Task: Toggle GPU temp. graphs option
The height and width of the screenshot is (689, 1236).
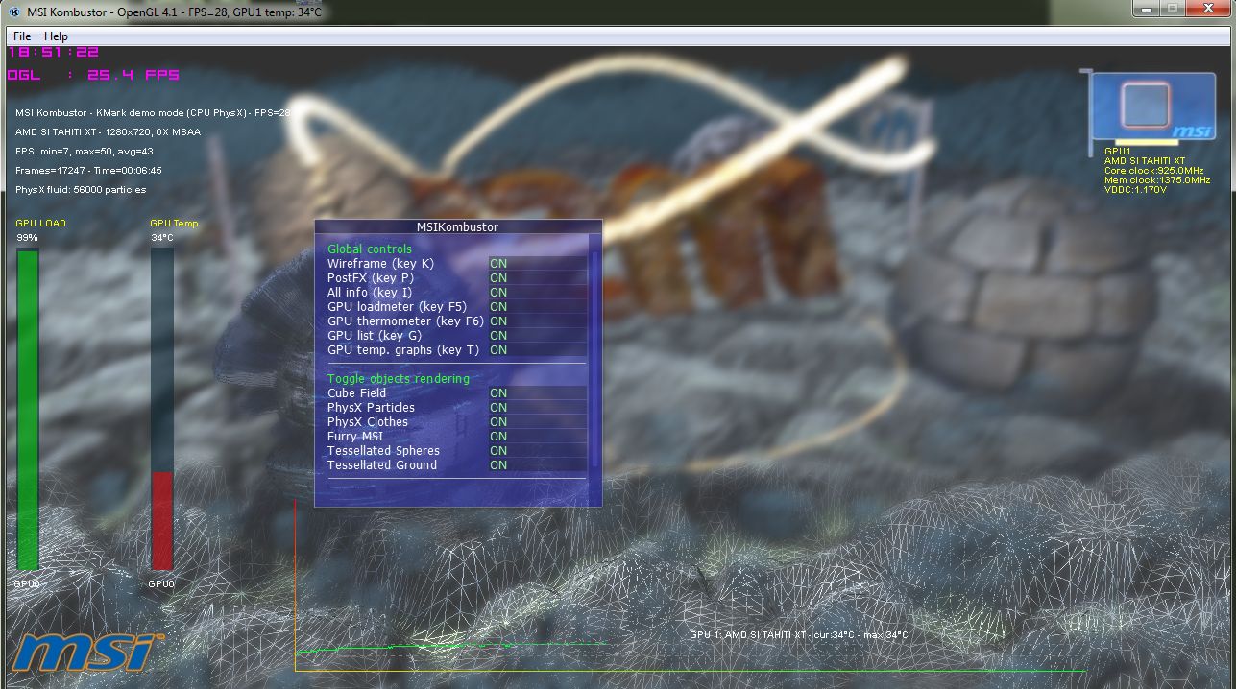Action: tap(498, 350)
